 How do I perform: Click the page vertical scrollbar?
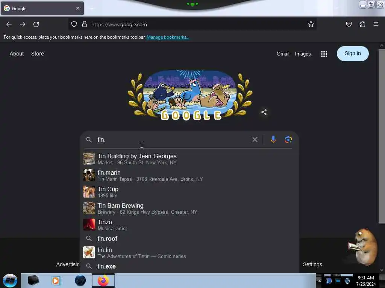tap(382, 136)
